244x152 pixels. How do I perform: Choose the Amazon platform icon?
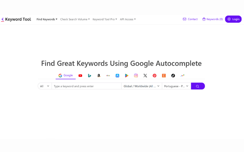99,76
